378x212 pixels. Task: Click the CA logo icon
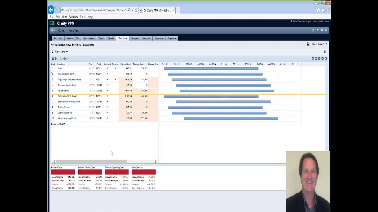[x=52, y=23]
